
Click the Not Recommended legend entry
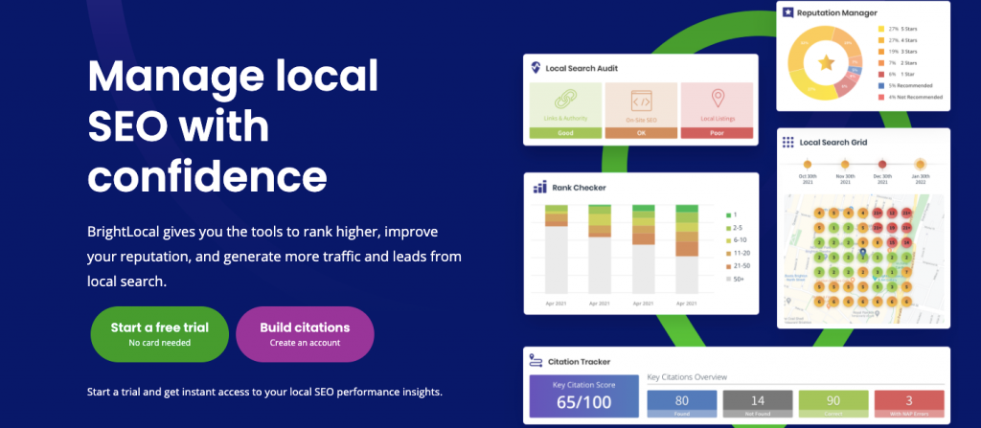click(x=910, y=97)
